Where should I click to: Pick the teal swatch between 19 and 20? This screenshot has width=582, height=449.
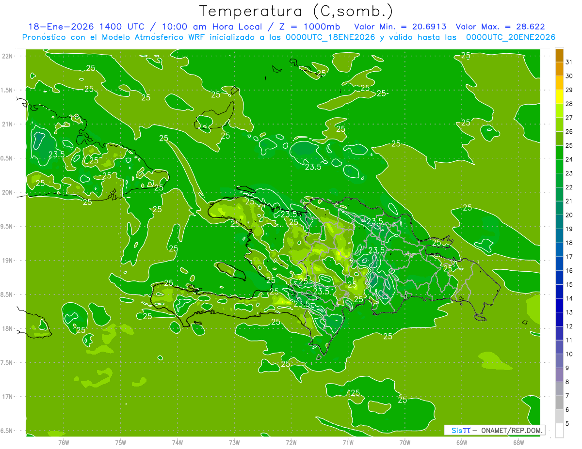tap(559, 222)
